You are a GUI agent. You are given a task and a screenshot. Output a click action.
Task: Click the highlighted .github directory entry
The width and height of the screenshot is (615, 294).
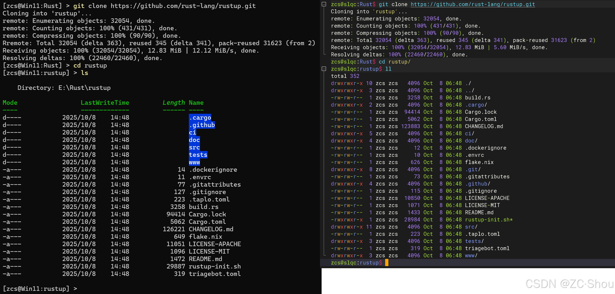point(202,125)
